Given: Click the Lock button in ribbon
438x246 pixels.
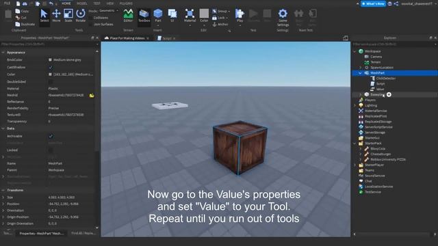Looking at the screenshot, I should tap(220, 18).
